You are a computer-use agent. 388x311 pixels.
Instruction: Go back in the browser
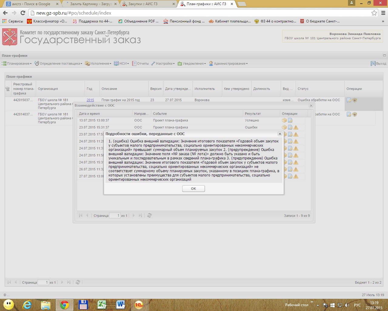(5, 13)
